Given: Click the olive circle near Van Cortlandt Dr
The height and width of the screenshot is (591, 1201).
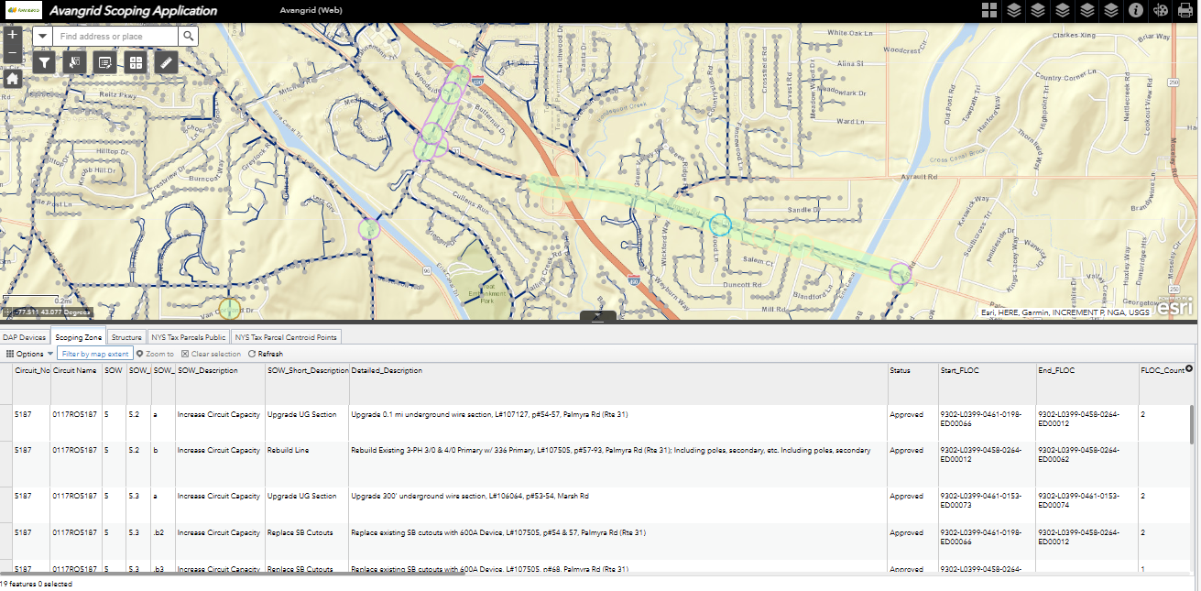Looking at the screenshot, I should point(229,310).
